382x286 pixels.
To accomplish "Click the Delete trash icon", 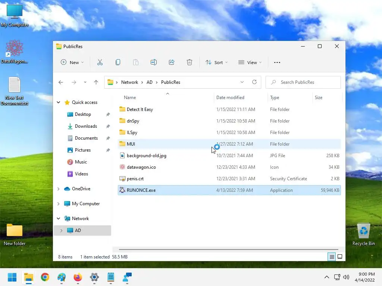I will point(189,62).
